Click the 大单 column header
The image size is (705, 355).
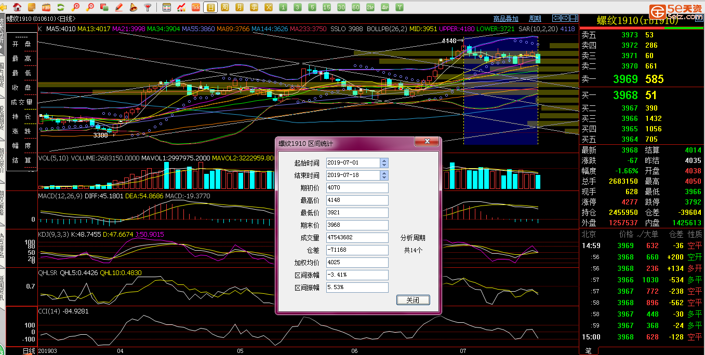pos(651,235)
